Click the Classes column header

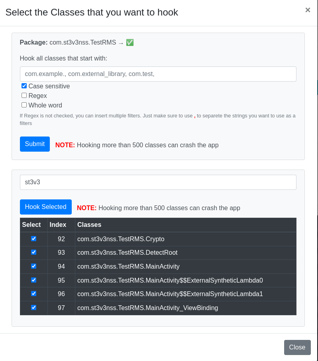point(89,225)
